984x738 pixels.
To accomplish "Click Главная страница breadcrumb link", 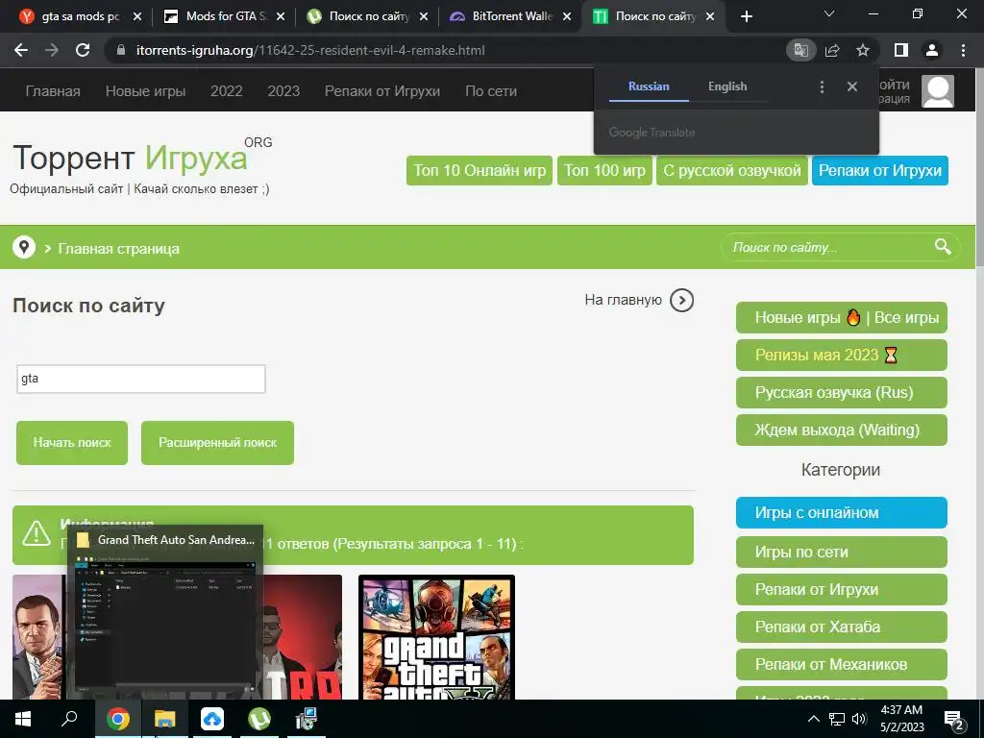I will pyautogui.click(x=118, y=249).
